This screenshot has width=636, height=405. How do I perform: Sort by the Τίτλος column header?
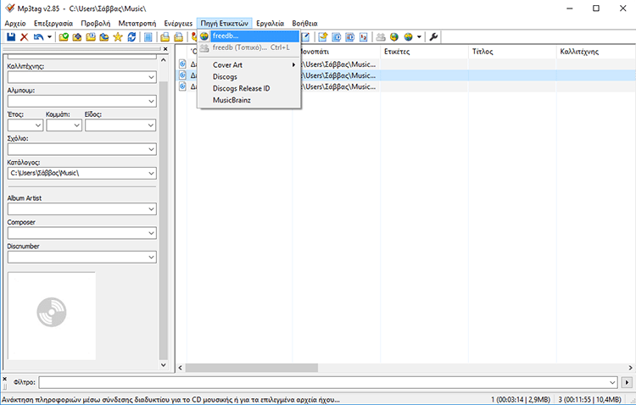512,52
